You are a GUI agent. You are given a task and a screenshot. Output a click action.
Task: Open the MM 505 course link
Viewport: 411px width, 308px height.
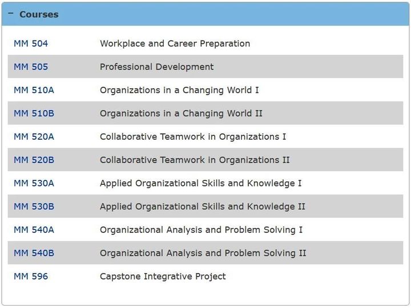[x=31, y=67]
